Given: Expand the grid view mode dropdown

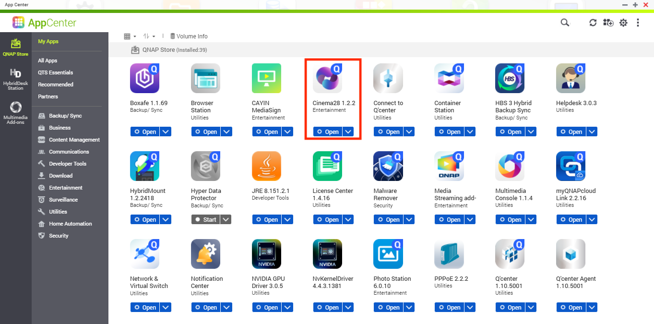Looking at the screenshot, I should tap(130, 36).
